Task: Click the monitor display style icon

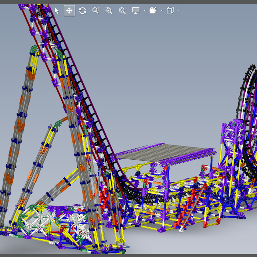Action: (x=136, y=11)
